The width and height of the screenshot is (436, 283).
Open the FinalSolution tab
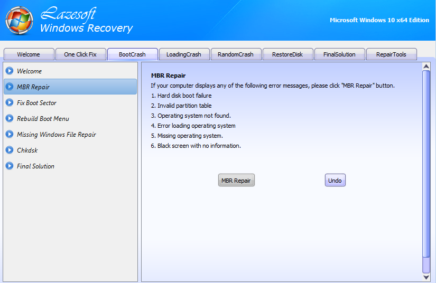[339, 54]
